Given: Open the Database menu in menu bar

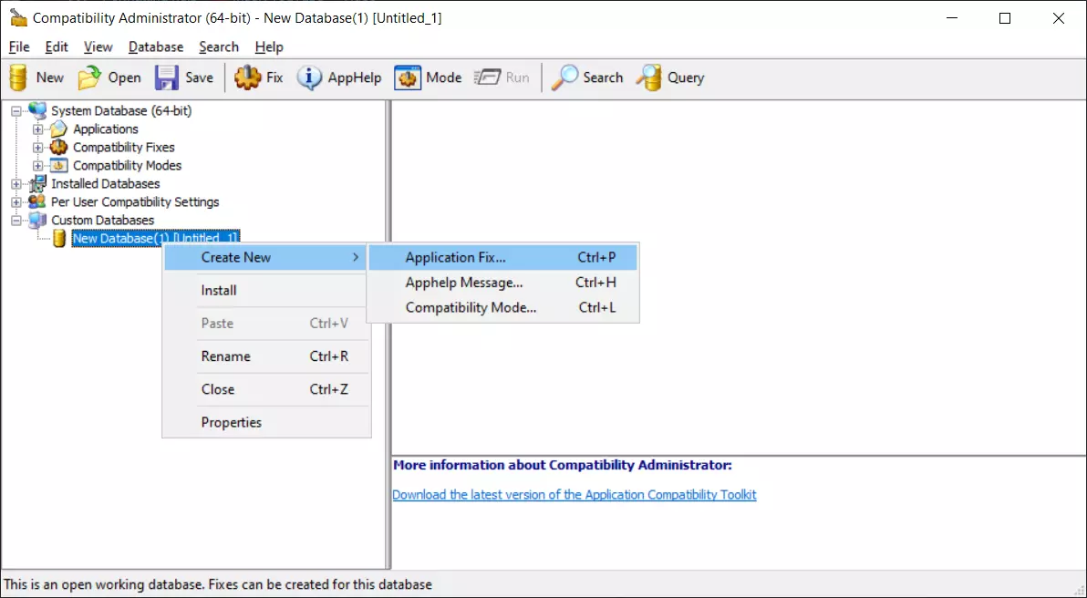Looking at the screenshot, I should 155,46.
